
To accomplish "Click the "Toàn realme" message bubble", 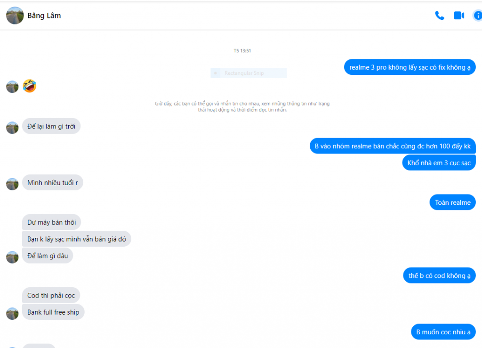I will [452, 202].
